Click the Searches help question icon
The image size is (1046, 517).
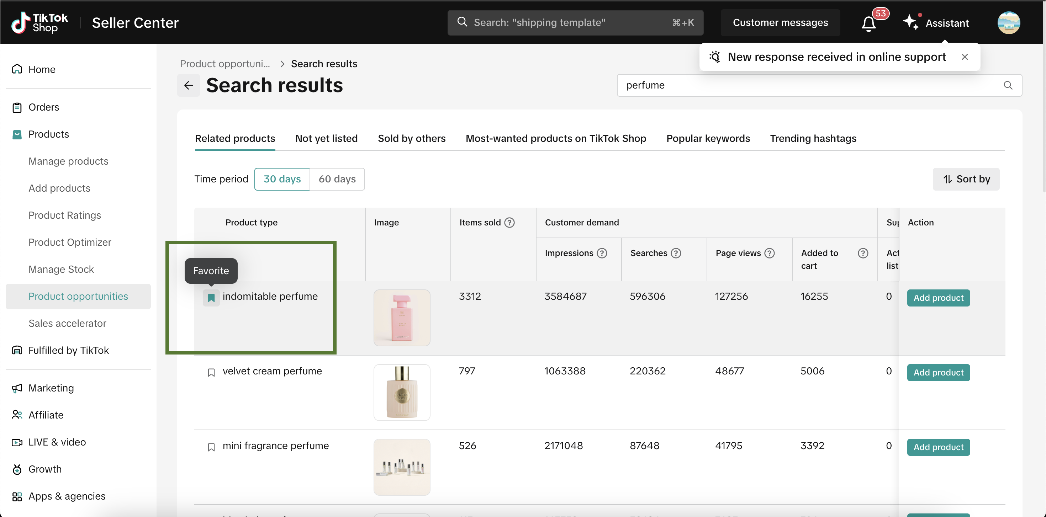click(676, 253)
